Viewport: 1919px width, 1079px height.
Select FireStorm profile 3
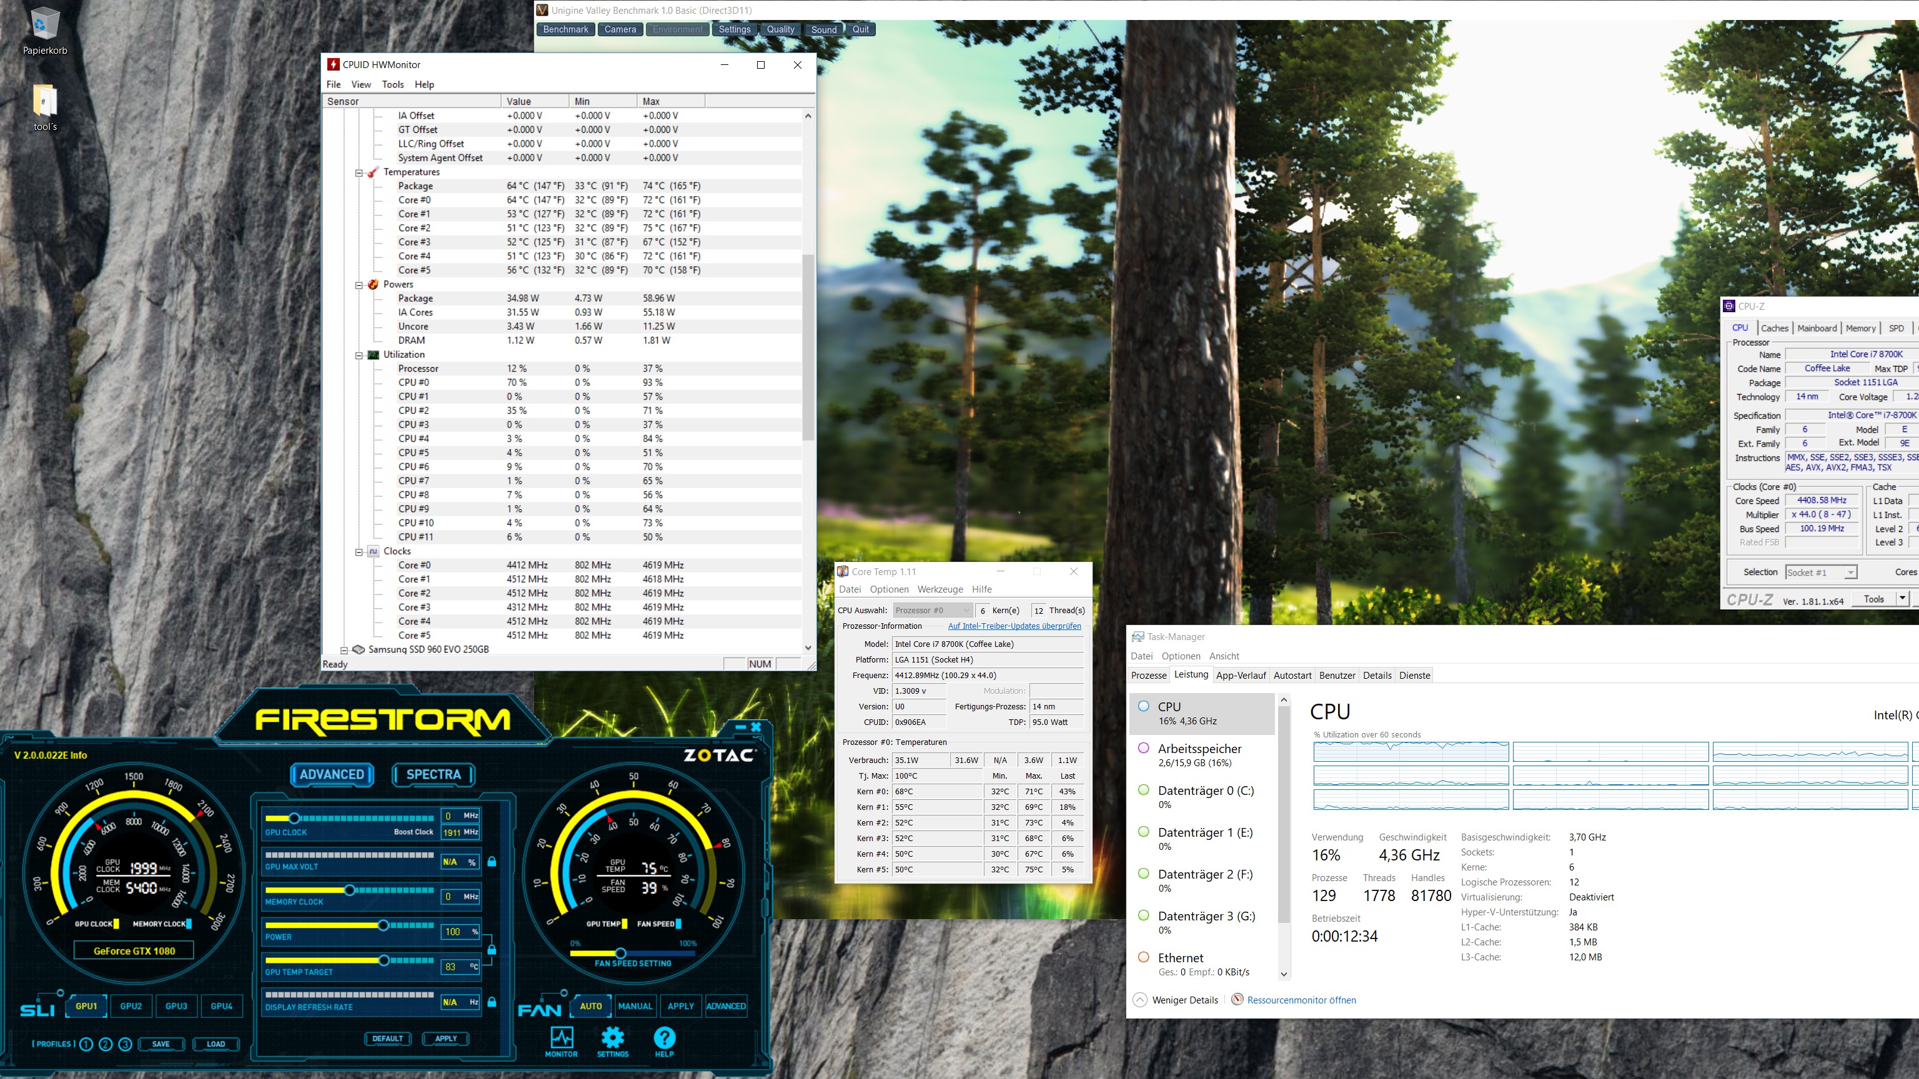pyautogui.click(x=125, y=1044)
